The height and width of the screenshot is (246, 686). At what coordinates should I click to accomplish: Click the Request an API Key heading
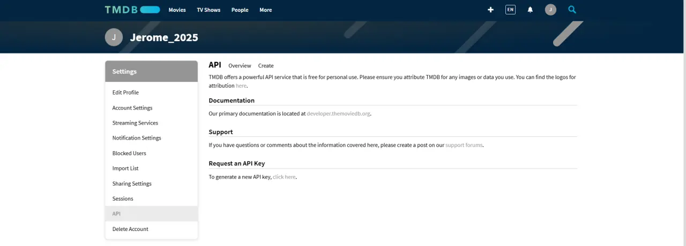point(237,163)
